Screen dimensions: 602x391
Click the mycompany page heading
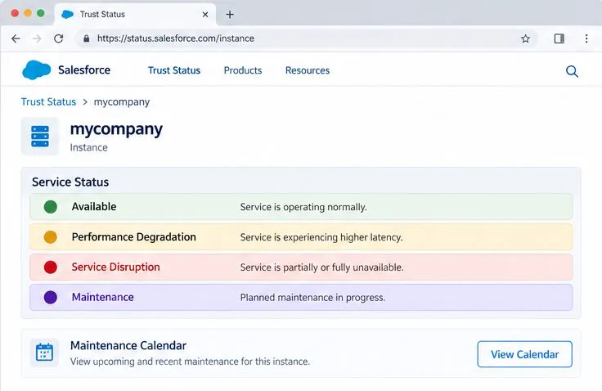pos(116,130)
